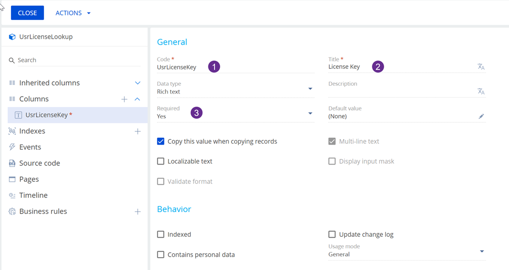Click the Default value (None) field
Viewport: 509px width, 270px height.
402,116
